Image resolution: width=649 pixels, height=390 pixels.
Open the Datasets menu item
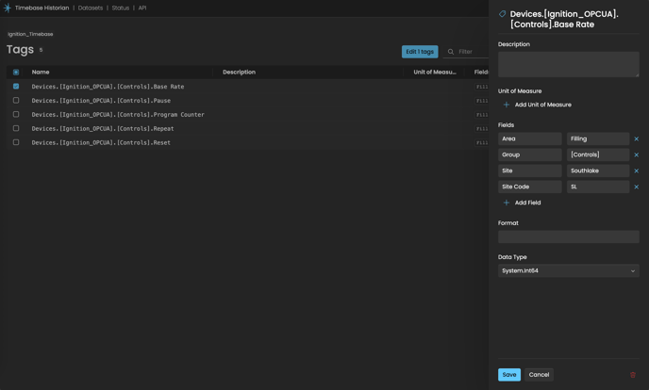tap(91, 8)
